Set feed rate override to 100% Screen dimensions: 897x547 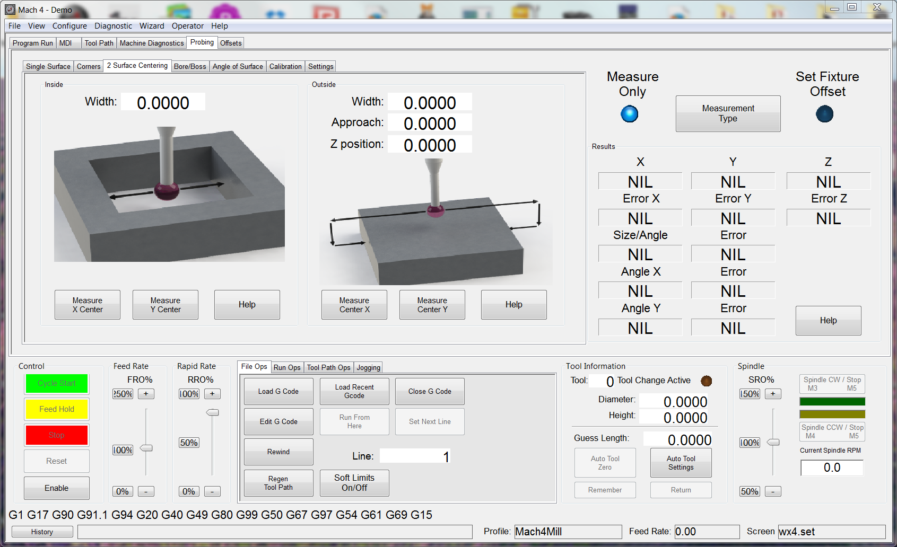coord(123,450)
